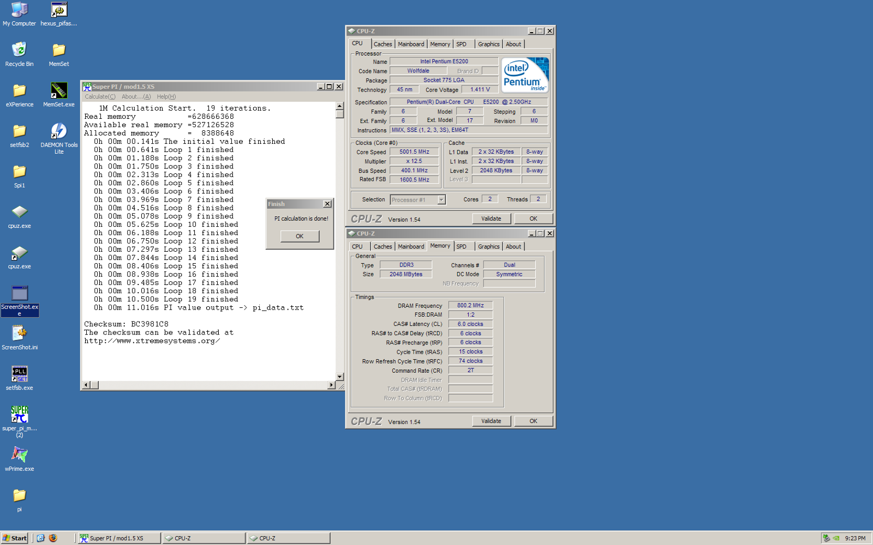Click OK in upper CPU-Z window
The height and width of the screenshot is (545, 873).
pyautogui.click(x=533, y=219)
